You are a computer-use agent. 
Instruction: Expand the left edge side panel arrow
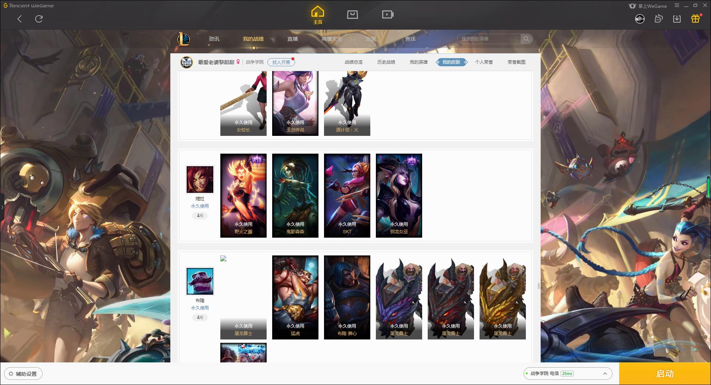click(x=2, y=207)
